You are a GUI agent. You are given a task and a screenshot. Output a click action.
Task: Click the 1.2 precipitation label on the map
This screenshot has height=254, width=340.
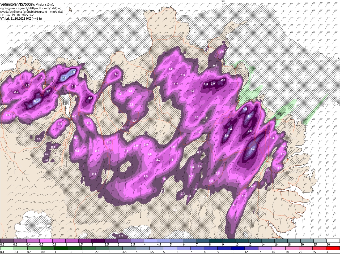pyautogui.click(x=283, y=154)
